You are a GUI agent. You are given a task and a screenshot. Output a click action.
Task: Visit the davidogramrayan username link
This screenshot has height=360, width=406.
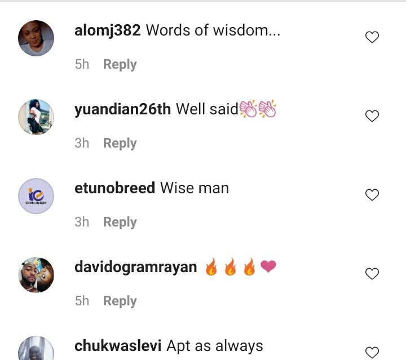click(136, 268)
